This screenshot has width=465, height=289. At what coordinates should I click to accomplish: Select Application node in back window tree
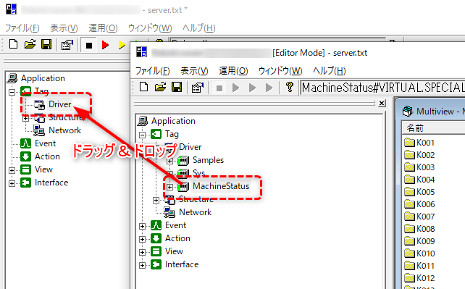[x=43, y=78]
